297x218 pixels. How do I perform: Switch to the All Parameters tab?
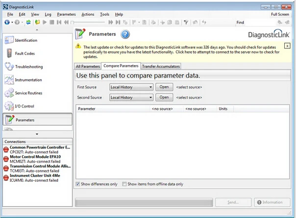(88, 66)
